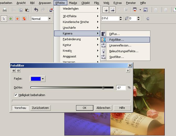The width and height of the screenshot is (176, 136).
Task: Click the Corel online window icon
Action: click(x=145, y=10)
